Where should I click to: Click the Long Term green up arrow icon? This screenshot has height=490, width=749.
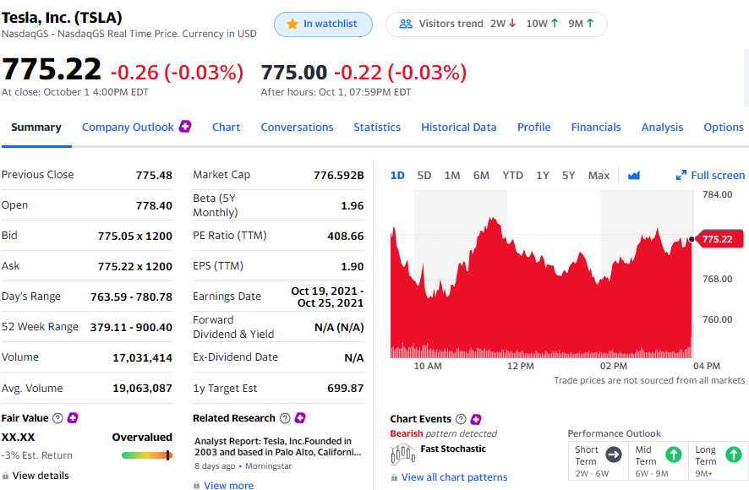click(734, 455)
